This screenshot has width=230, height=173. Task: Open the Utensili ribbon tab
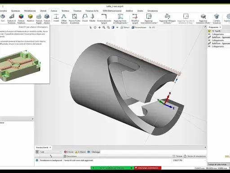43,11
